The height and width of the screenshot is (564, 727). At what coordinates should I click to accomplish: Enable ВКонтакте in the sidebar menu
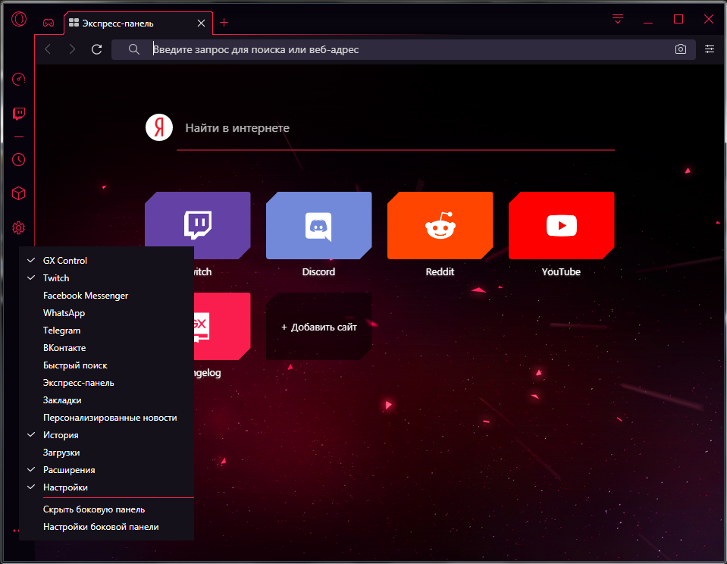106,348
